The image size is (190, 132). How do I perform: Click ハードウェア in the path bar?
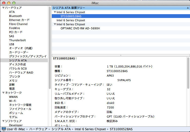pyautogui.click(x=38, y=129)
